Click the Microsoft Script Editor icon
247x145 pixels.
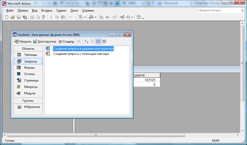point(107,17)
